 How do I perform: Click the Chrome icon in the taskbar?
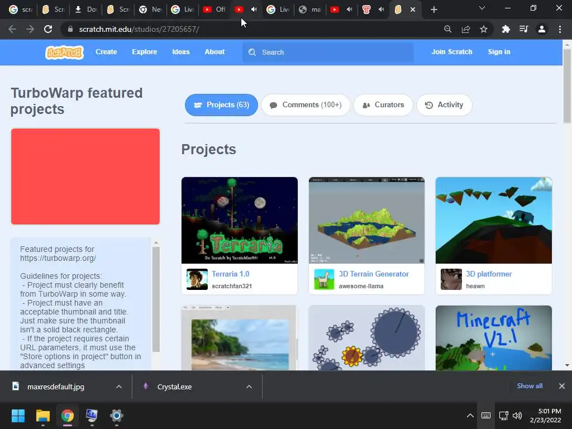click(68, 416)
